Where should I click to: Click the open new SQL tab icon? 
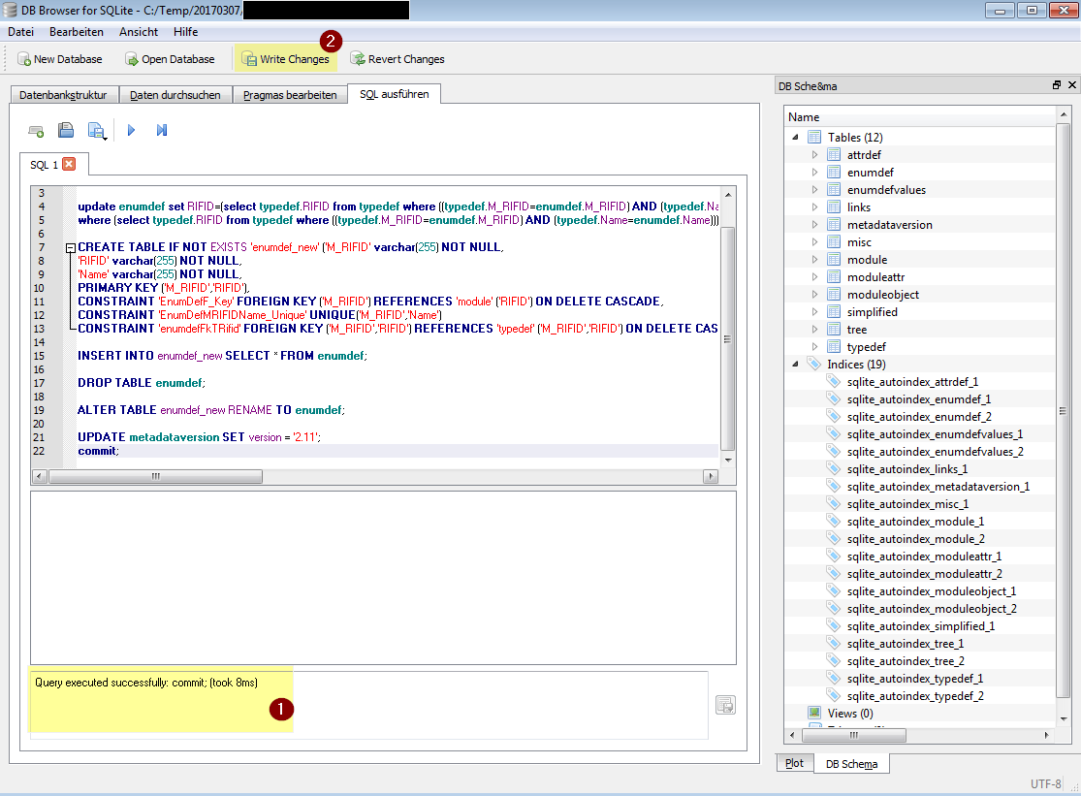(x=36, y=130)
